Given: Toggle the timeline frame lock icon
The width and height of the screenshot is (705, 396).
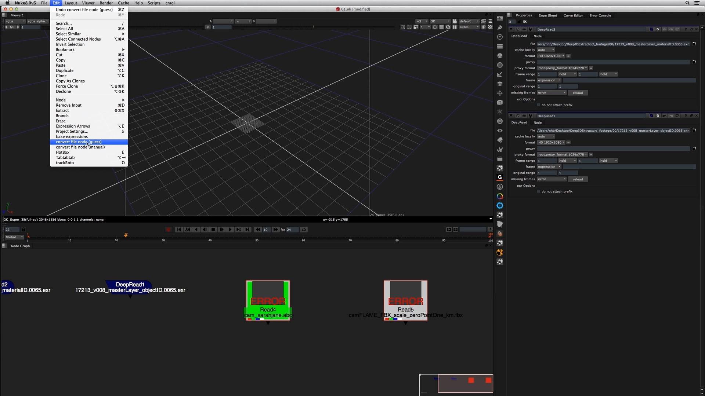Looking at the screenshot, I should click(x=23, y=230).
